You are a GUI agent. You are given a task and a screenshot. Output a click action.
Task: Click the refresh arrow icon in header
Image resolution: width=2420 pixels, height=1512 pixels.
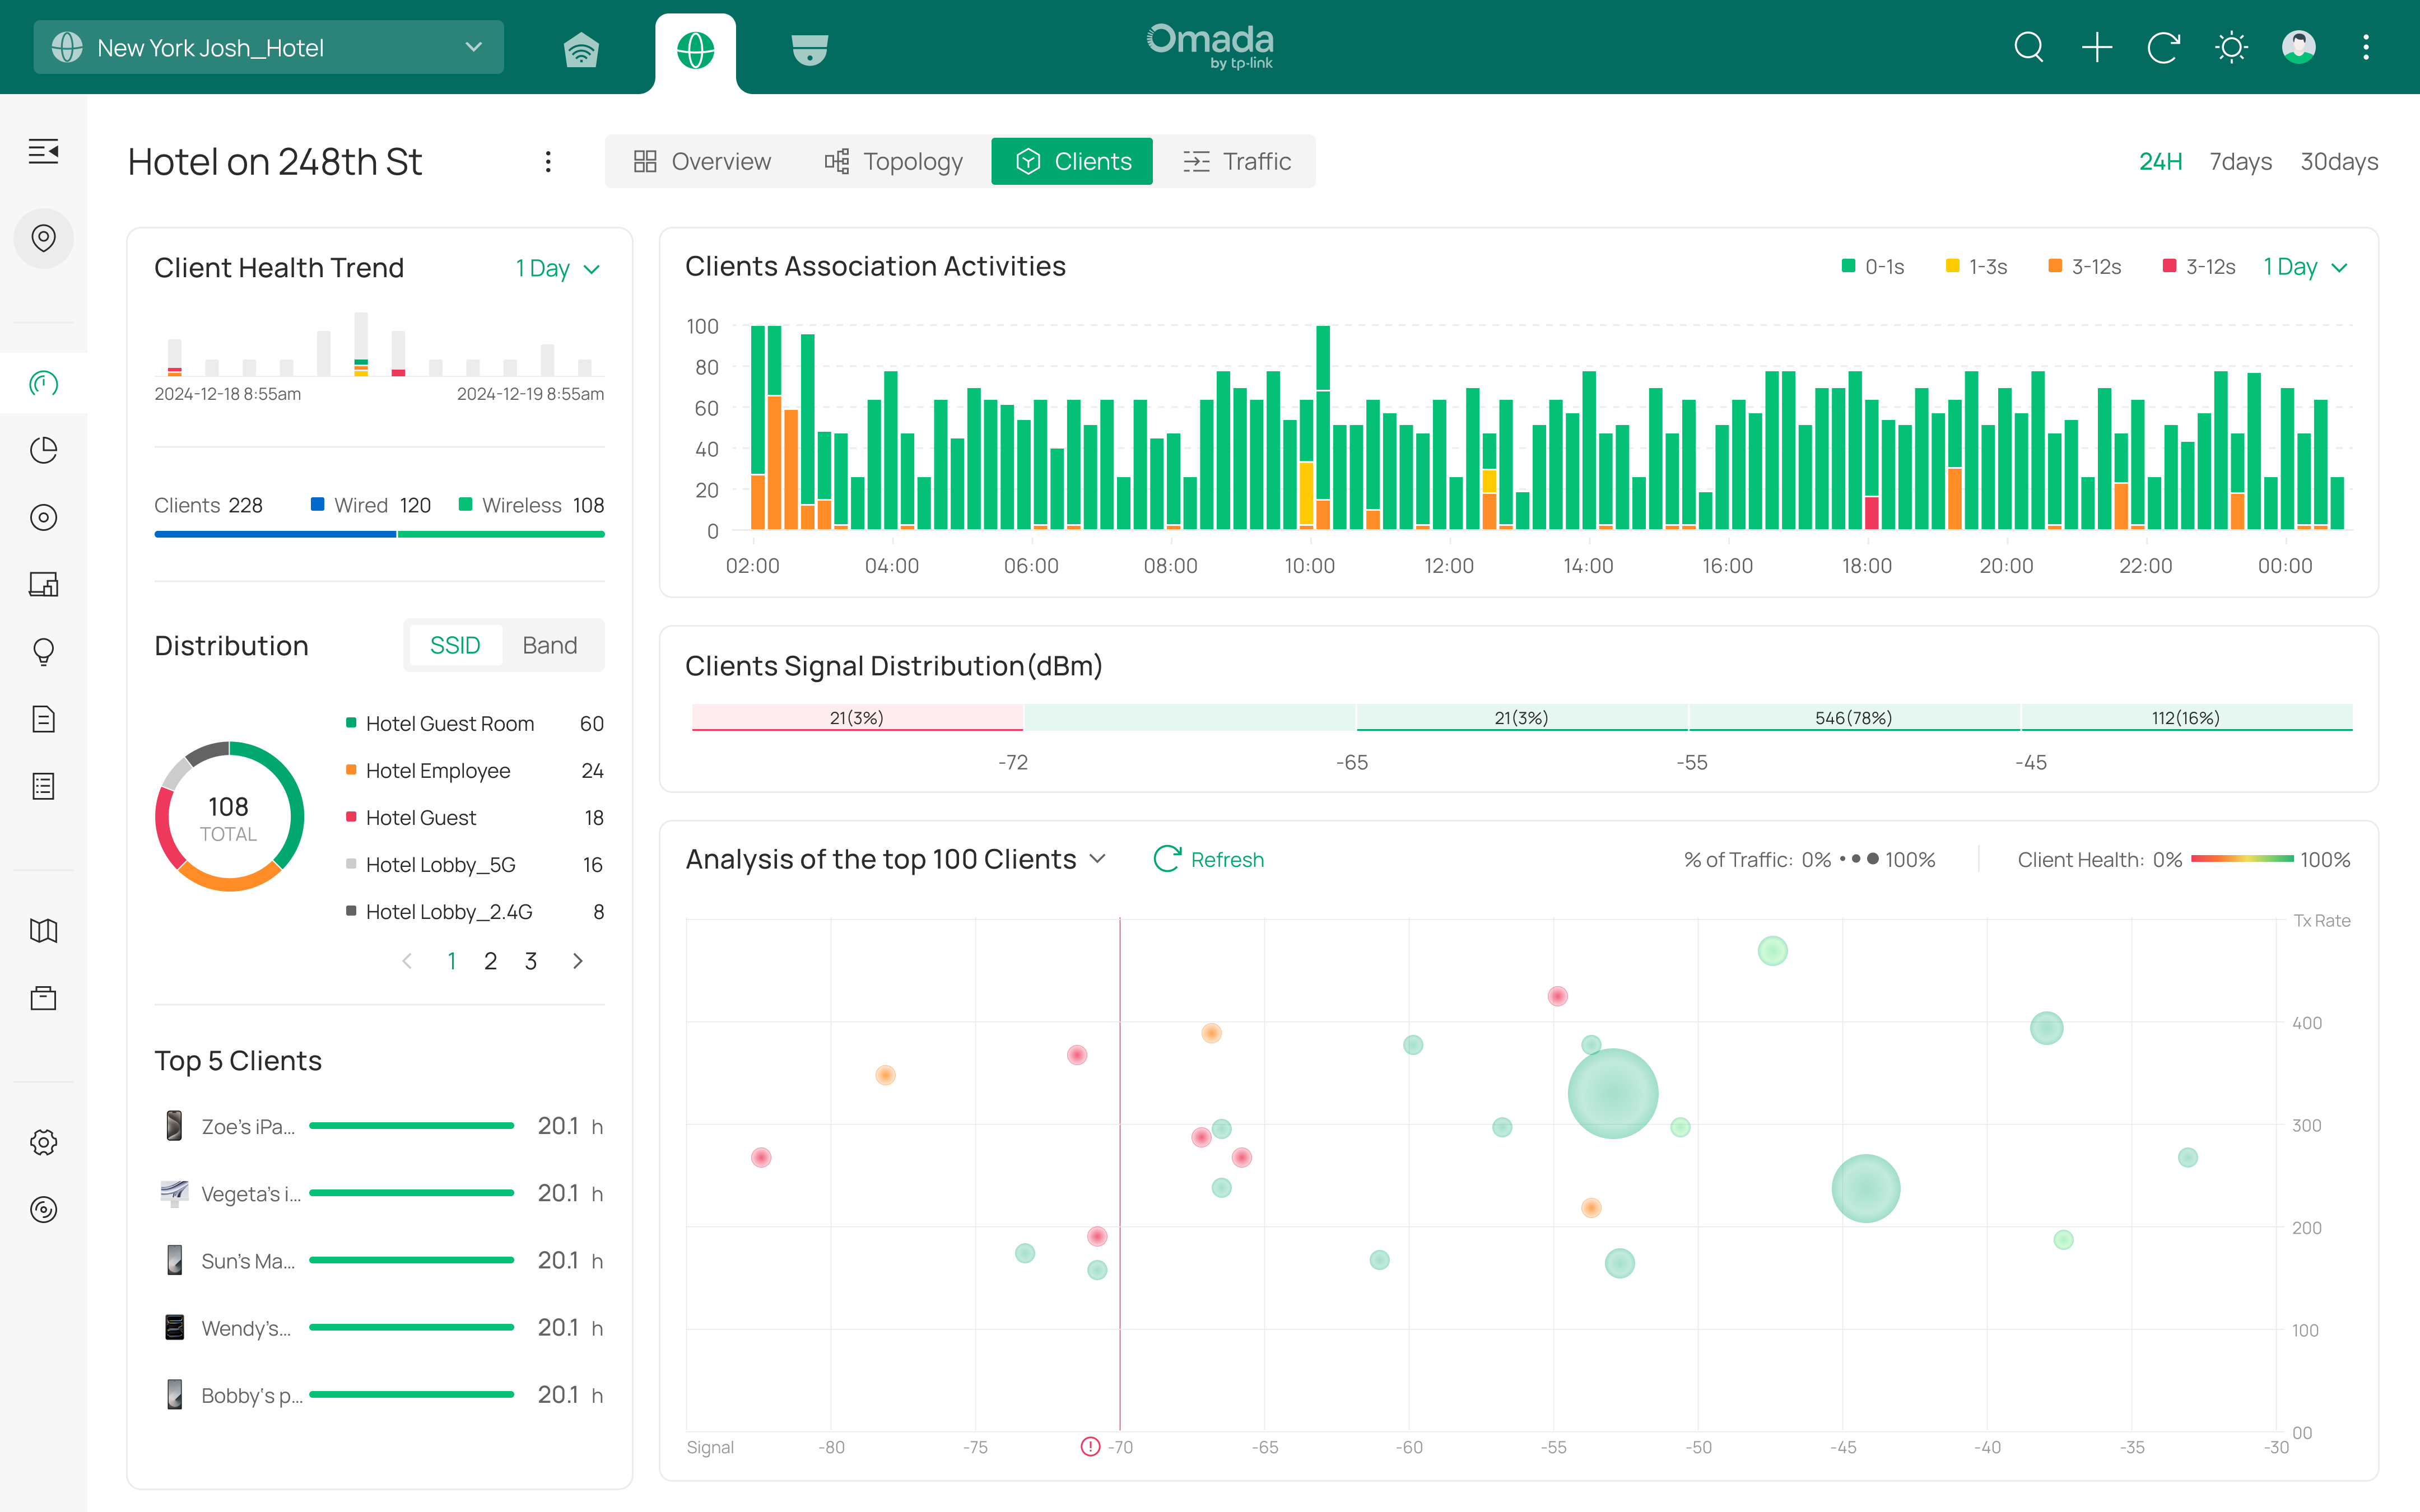point(2163,47)
